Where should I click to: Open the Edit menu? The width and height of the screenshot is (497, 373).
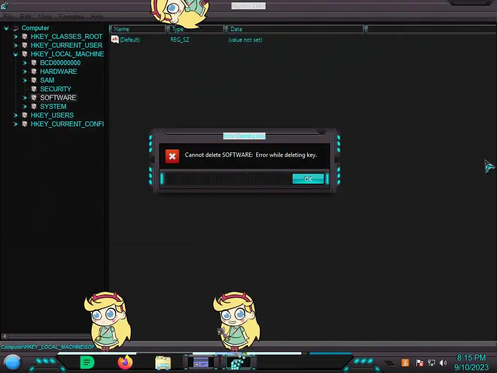coord(26,17)
